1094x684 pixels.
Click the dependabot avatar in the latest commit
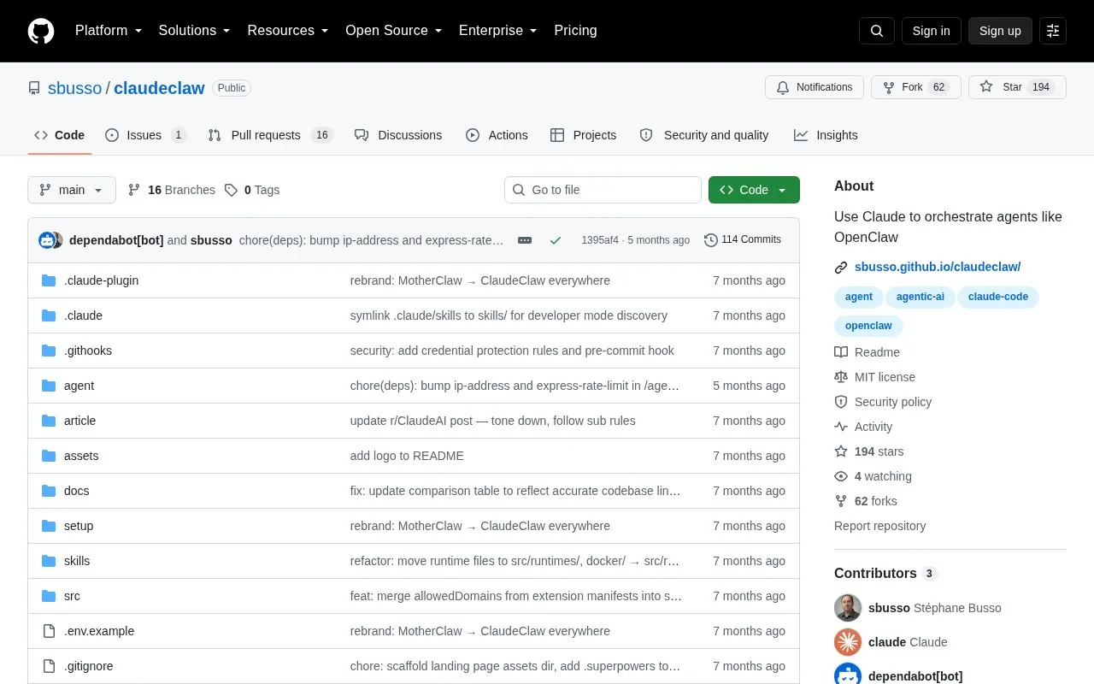coord(46,240)
